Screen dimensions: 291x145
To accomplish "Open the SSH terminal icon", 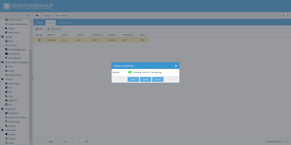I will [6, 105].
